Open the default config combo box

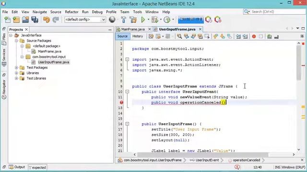[85, 20]
